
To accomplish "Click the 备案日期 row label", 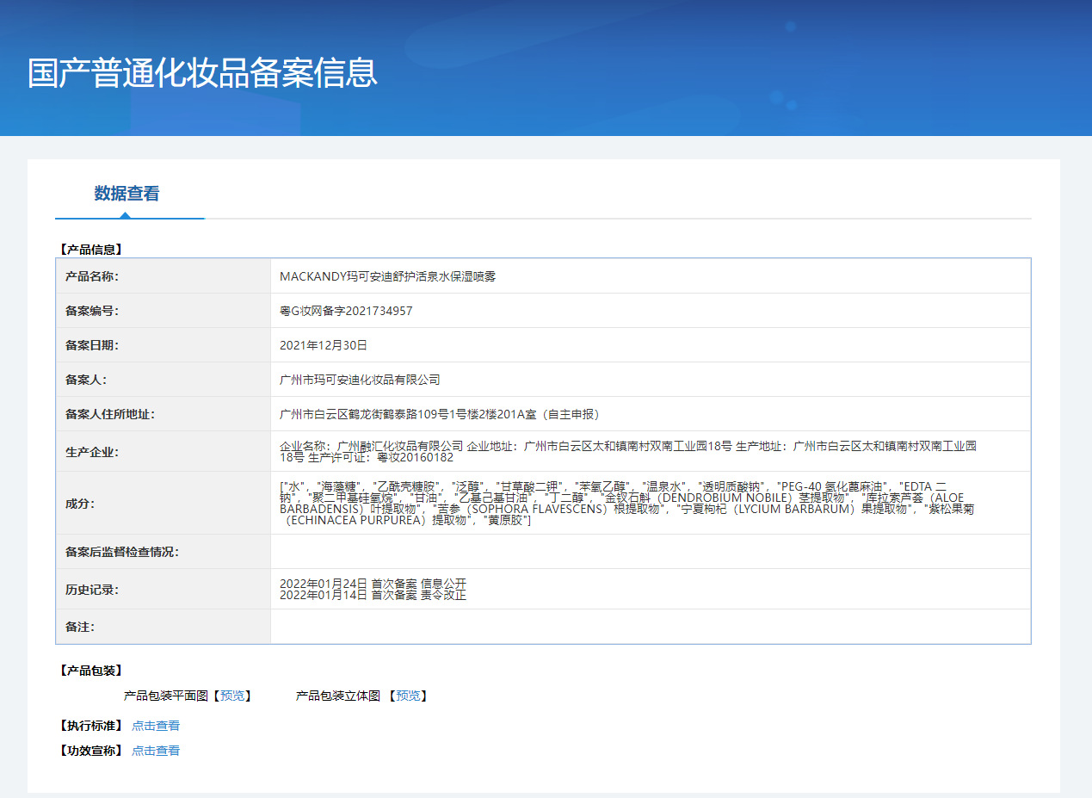I will pos(91,345).
